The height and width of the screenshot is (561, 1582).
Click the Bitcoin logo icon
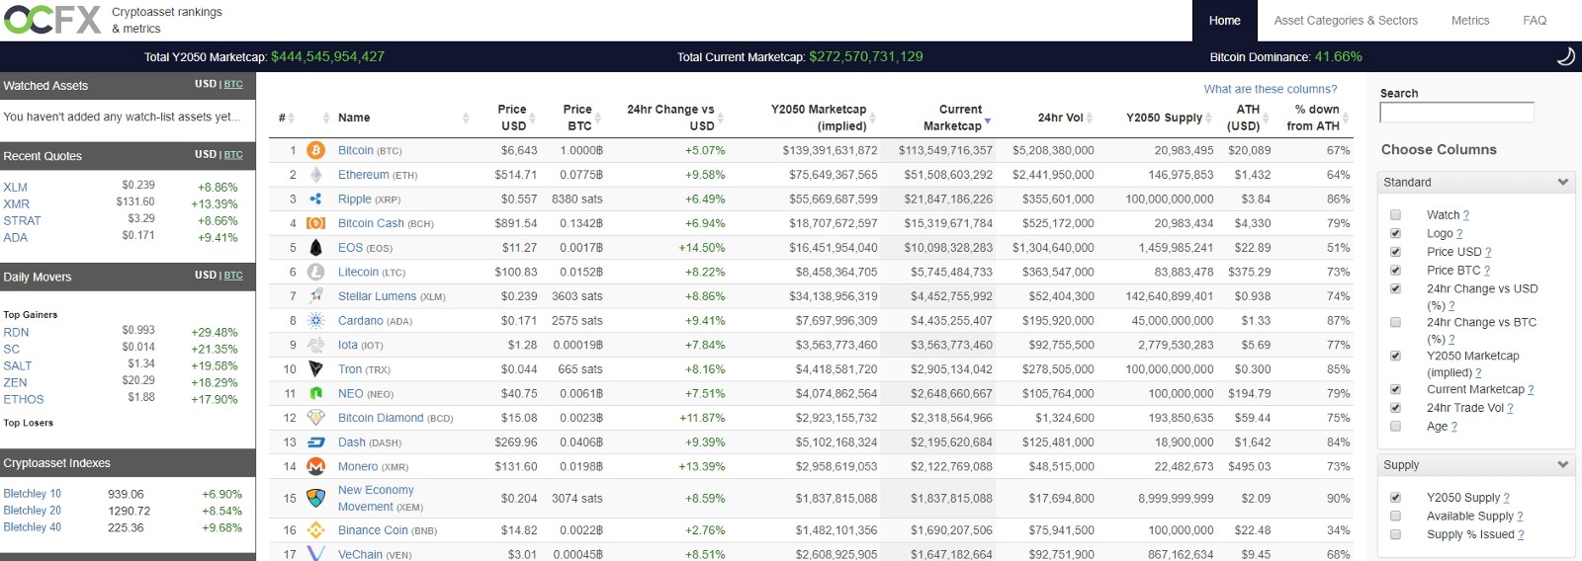(316, 150)
